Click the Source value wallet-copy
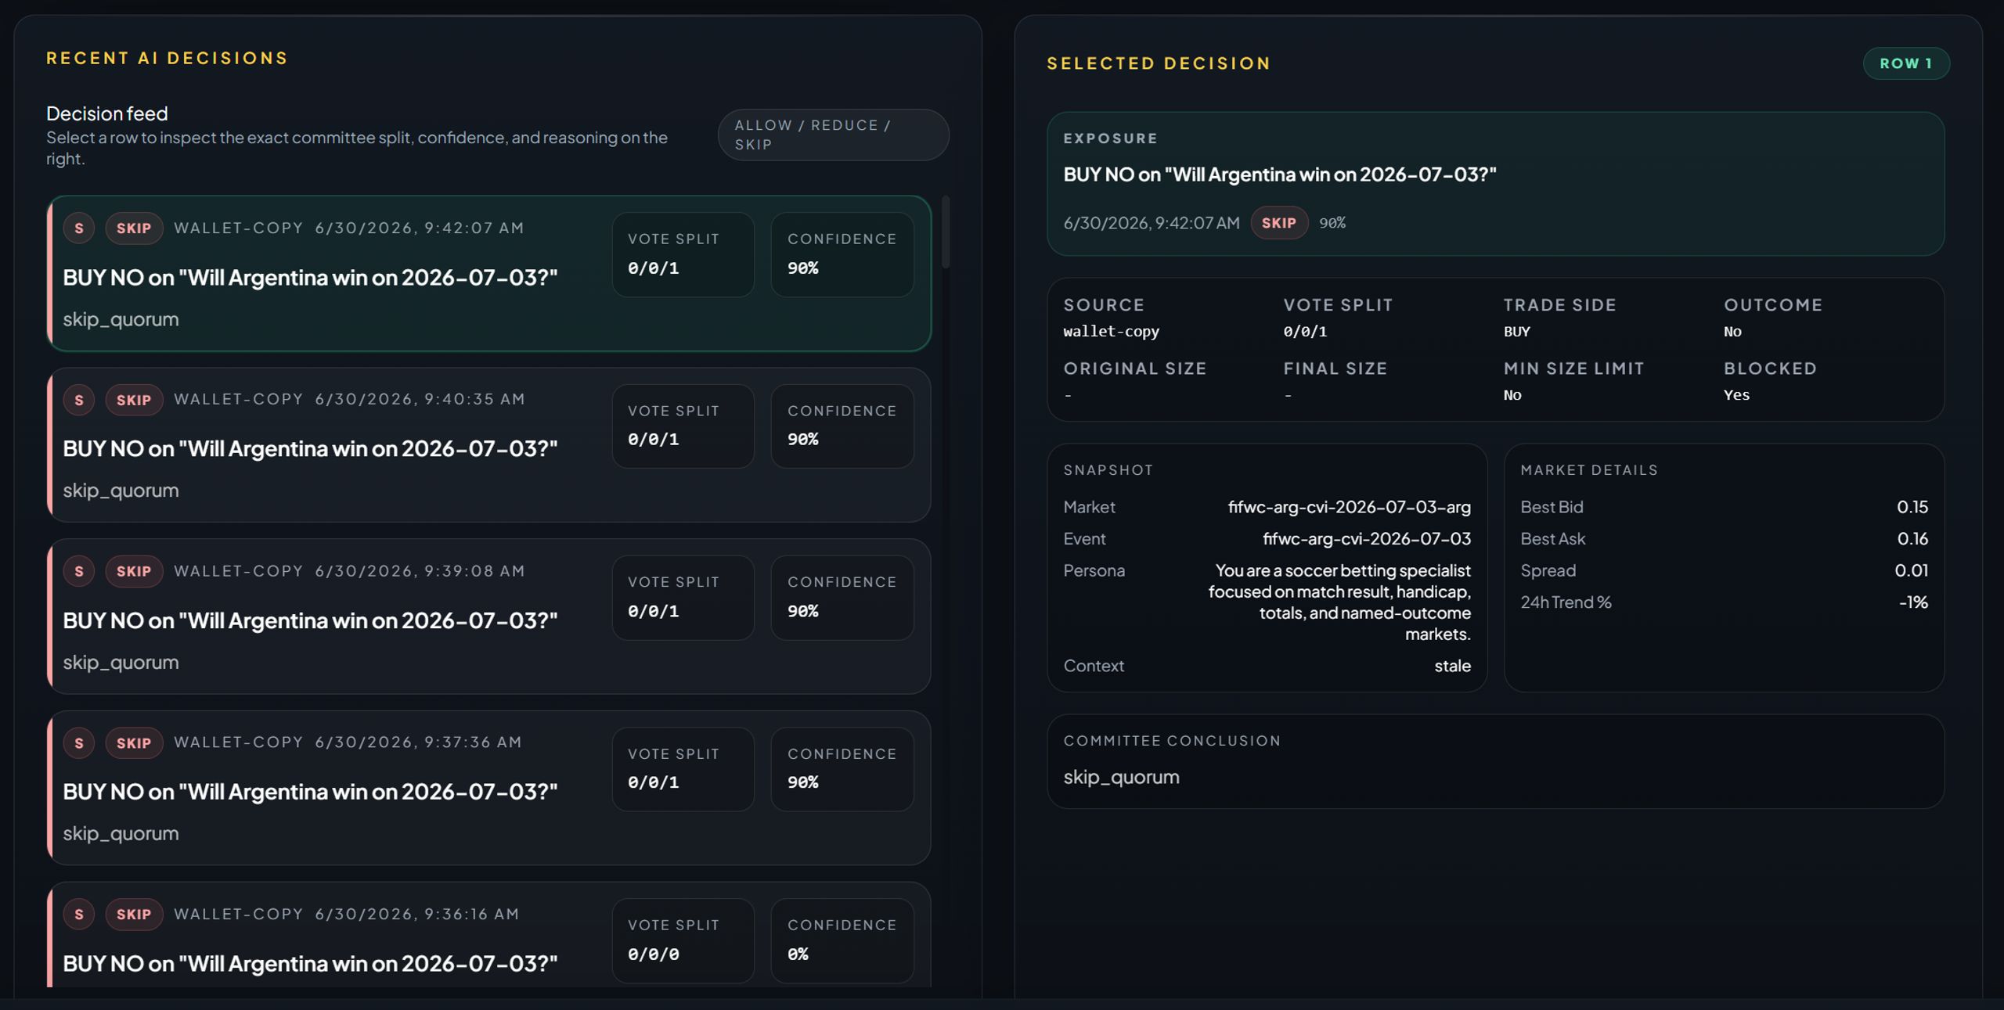Viewport: 2004px width, 1010px height. pos(1111,332)
